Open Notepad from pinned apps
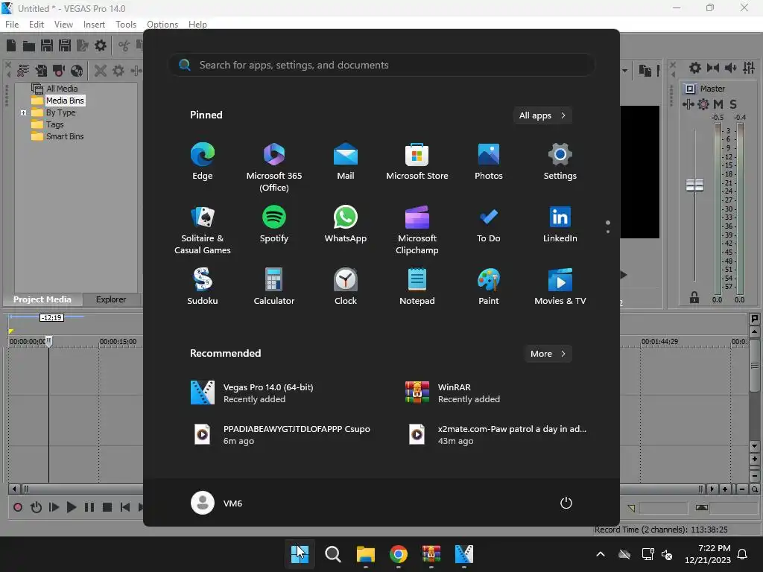 [x=417, y=287]
